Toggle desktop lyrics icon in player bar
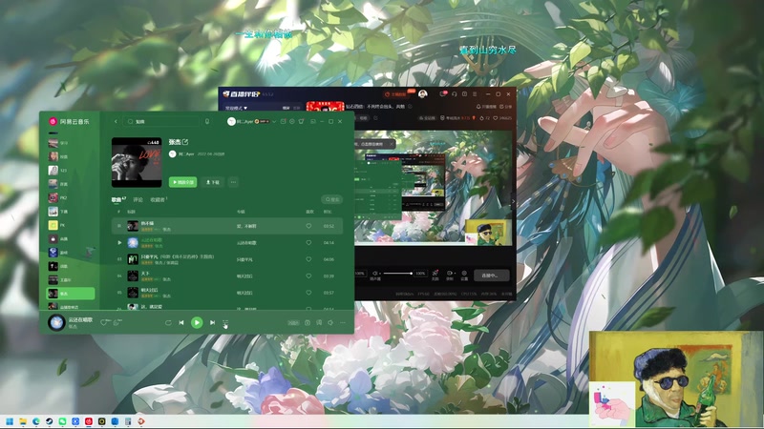This screenshot has height=429, width=764. (x=319, y=322)
